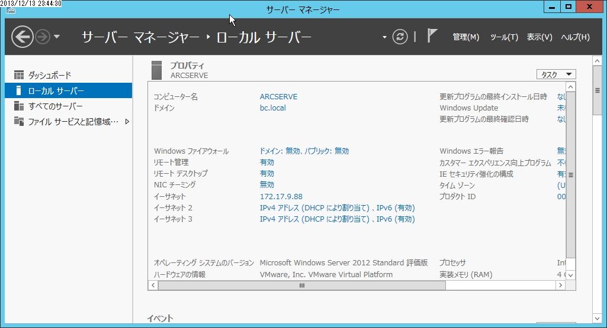Click computer name link ARCSERVE
This screenshot has height=328, width=607.
pos(278,96)
